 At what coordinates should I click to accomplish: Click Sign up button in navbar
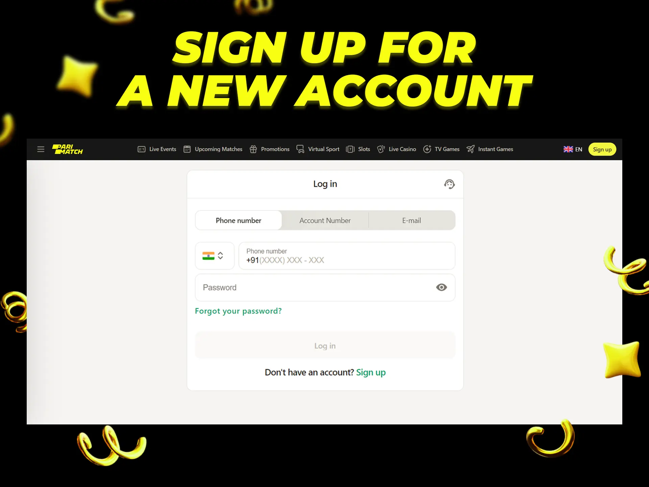point(602,149)
